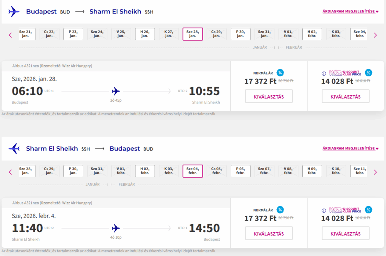Click the return Discount Club percent badge

pyautogui.click(x=369, y=210)
